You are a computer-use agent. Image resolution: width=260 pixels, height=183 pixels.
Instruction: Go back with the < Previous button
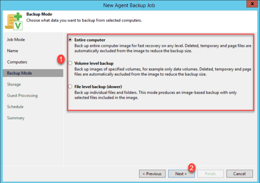[x=152, y=173]
